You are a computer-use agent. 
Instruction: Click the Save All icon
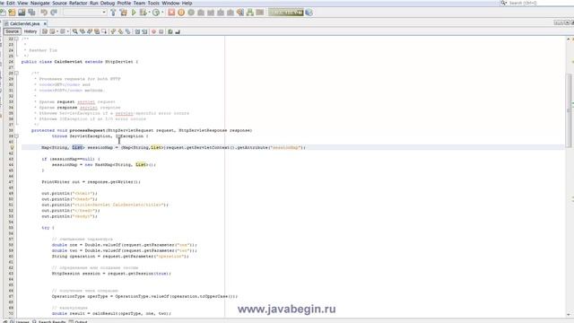[31, 12]
